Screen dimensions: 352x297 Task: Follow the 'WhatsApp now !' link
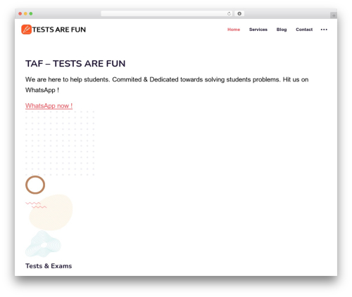point(49,106)
